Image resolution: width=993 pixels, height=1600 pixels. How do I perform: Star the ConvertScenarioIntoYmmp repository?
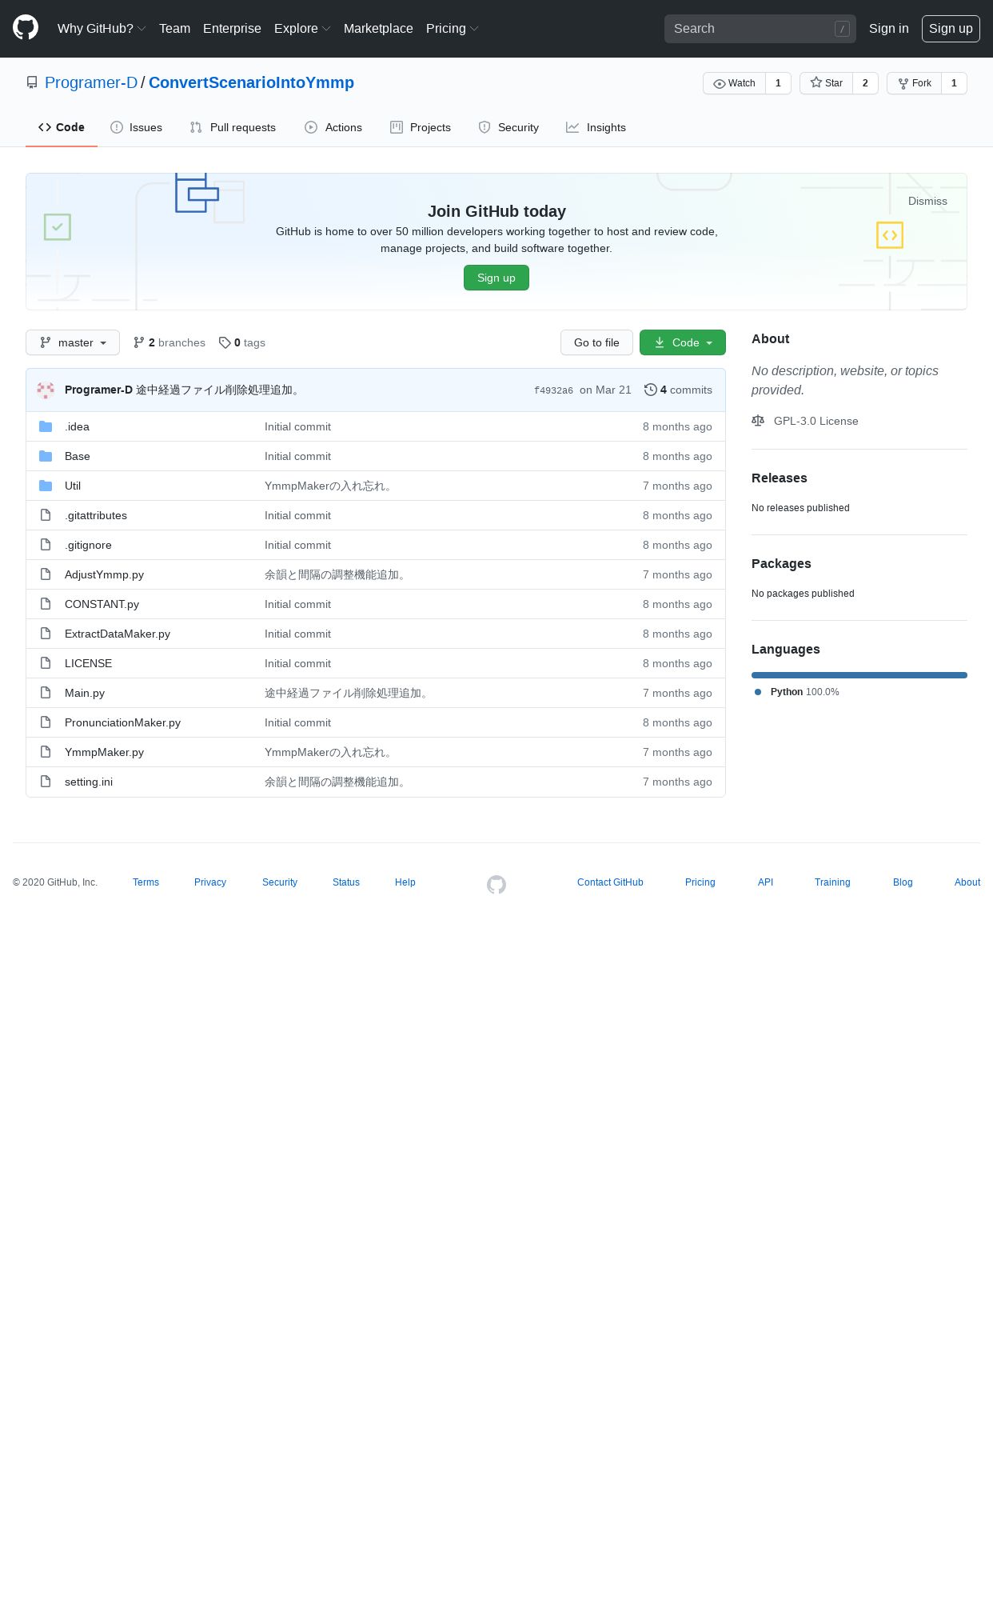(x=826, y=83)
